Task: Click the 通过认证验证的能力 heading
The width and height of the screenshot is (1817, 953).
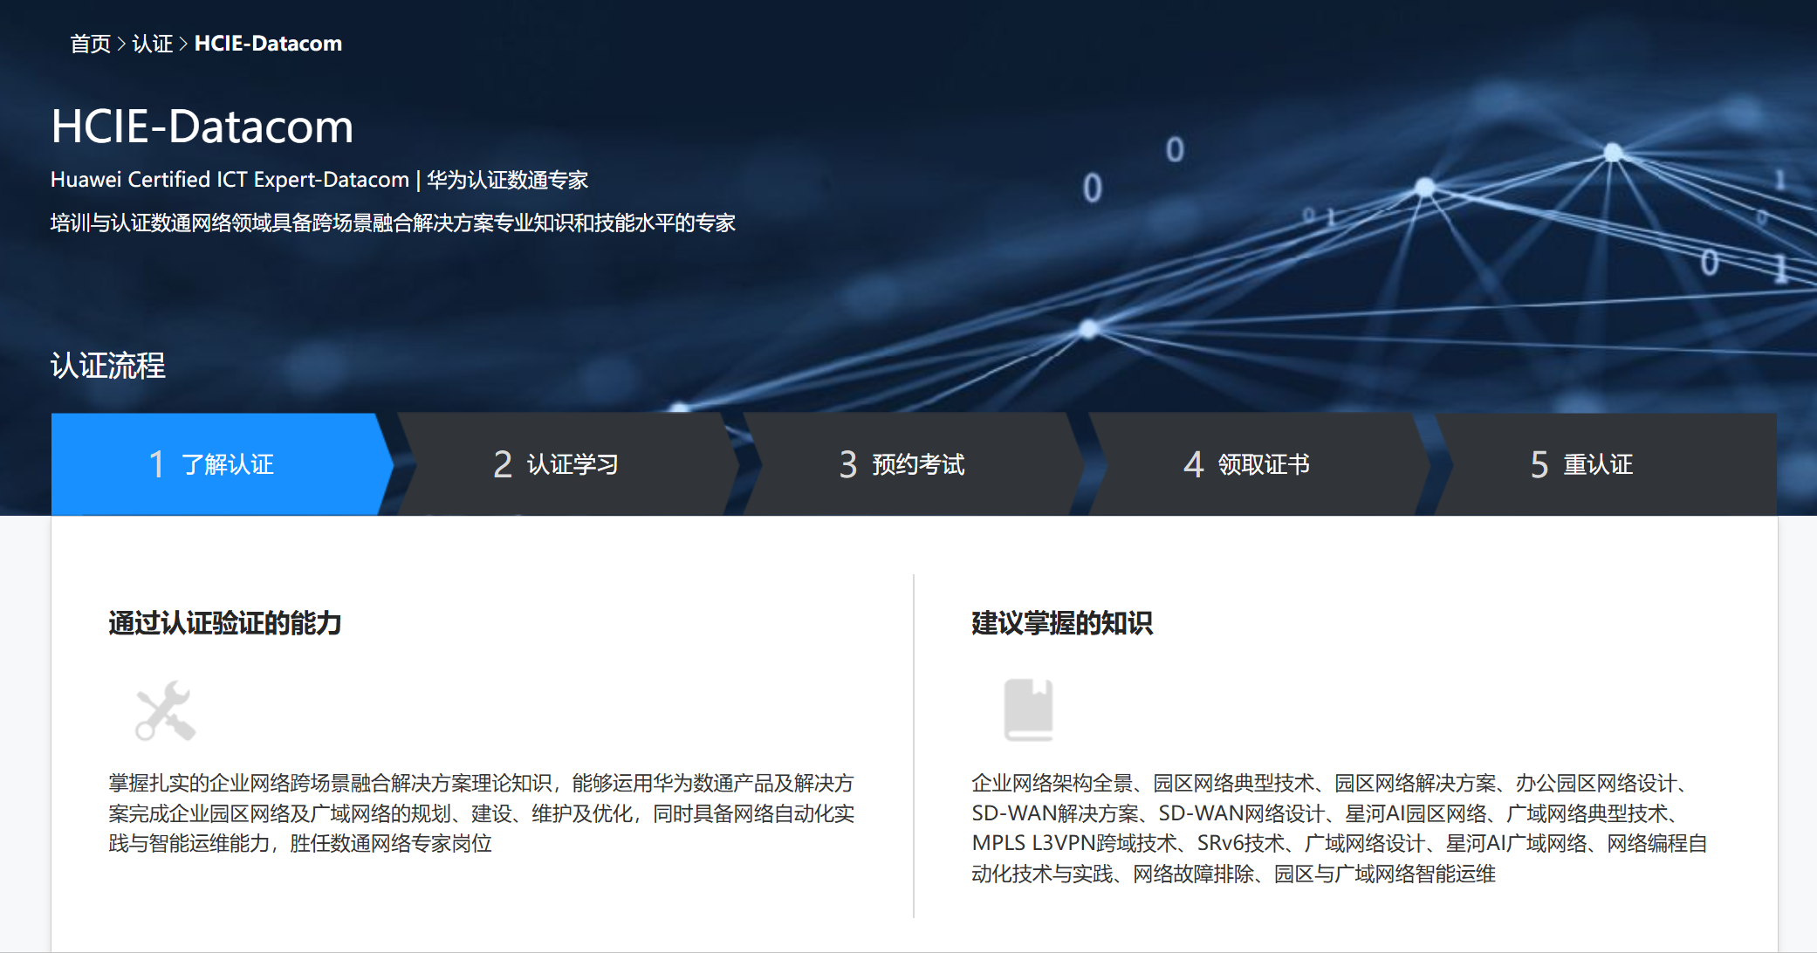Action: pyautogui.click(x=225, y=623)
